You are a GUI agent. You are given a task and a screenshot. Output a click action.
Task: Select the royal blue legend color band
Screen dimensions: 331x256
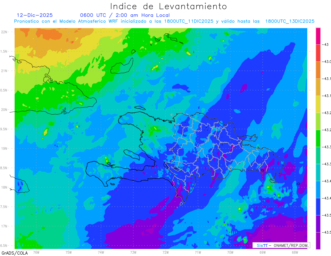(318, 206)
